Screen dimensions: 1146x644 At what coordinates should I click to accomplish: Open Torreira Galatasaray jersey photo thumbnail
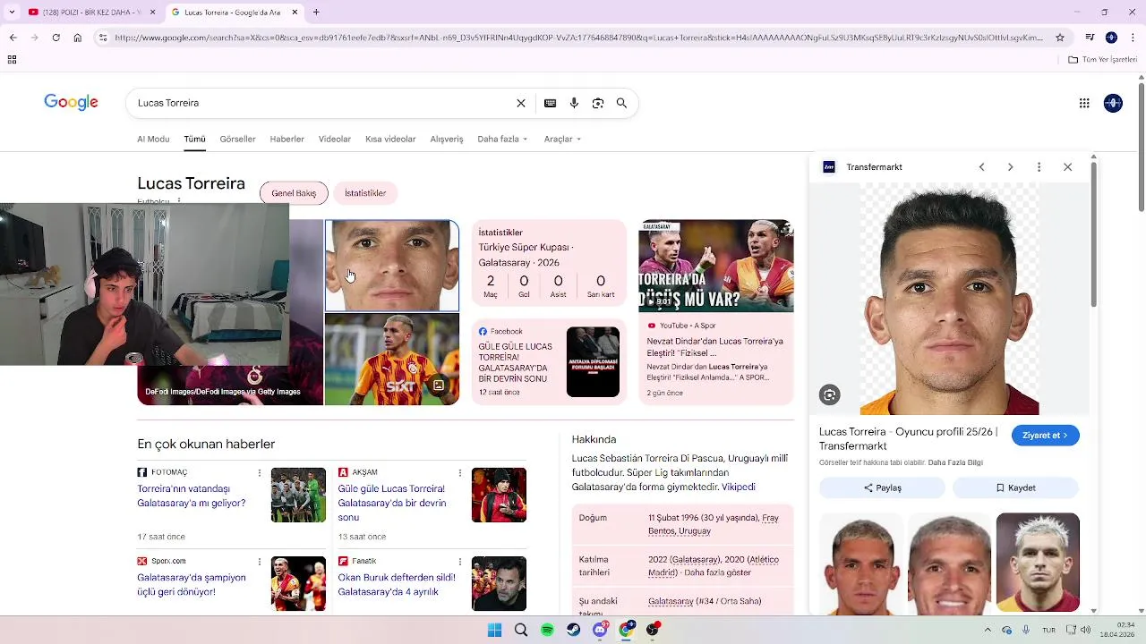tap(391, 360)
